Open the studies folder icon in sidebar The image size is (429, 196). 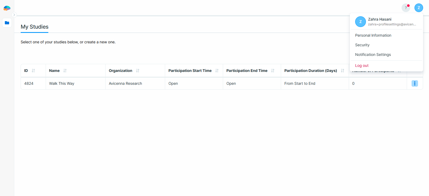pyautogui.click(x=7, y=23)
